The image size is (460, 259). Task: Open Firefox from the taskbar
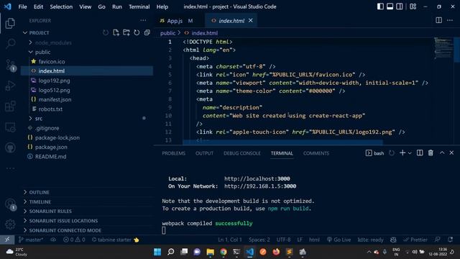(x=276, y=252)
